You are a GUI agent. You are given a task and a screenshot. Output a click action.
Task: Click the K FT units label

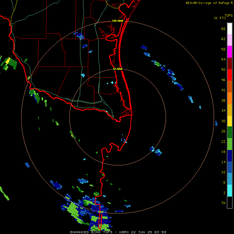coord(220,18)
